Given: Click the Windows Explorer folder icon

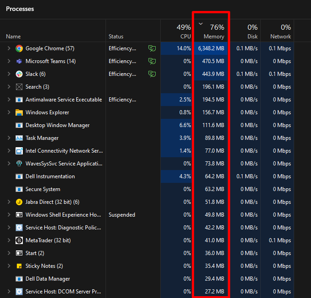Looking at the screenshot, I should (19, 112).
